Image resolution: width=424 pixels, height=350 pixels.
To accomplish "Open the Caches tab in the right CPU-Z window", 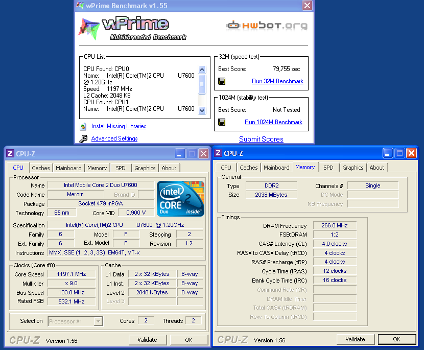I will point(249,168).
